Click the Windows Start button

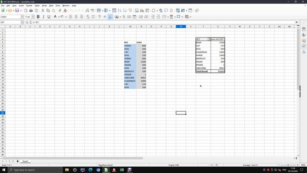coord(4,170)
